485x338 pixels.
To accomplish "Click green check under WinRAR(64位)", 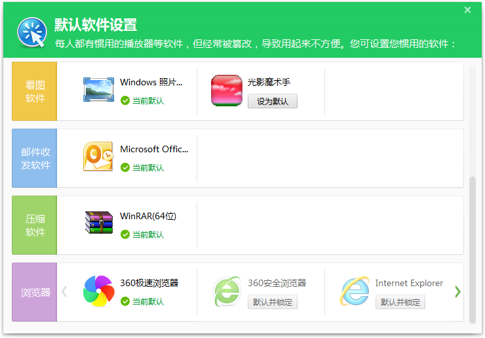I will pyautogui.click(x=125, y=234).
